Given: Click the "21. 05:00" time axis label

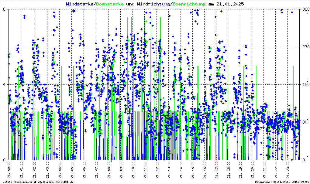Looking at the screenshot, I should click(72, 170).
